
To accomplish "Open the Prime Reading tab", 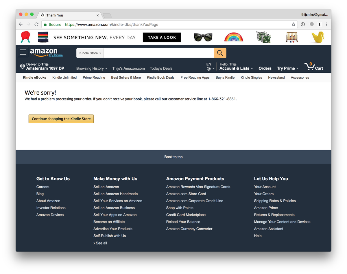I will [x=94, y=78].
